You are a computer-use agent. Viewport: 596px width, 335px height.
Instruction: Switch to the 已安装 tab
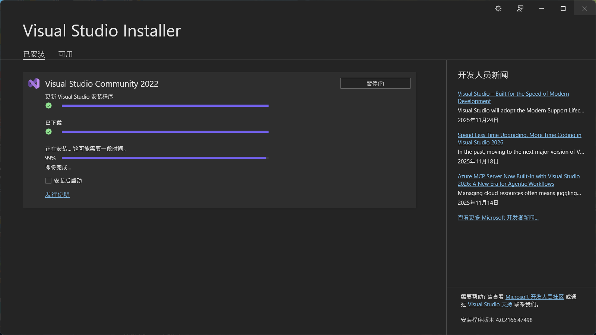click(34, 54)
